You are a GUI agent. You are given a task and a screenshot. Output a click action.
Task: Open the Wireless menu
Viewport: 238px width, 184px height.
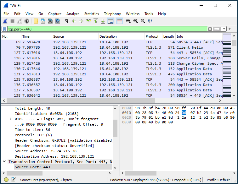click(133, 14)
